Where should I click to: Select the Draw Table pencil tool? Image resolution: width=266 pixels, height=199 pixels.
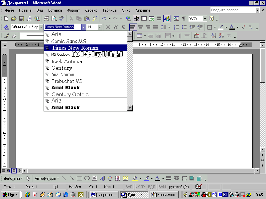7,36
